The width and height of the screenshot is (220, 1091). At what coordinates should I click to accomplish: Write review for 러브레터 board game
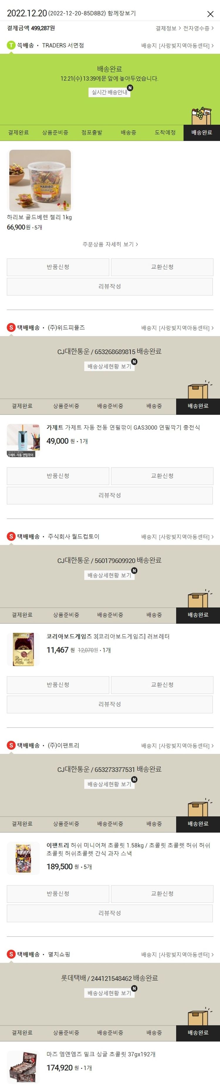[x=110, y=704]
